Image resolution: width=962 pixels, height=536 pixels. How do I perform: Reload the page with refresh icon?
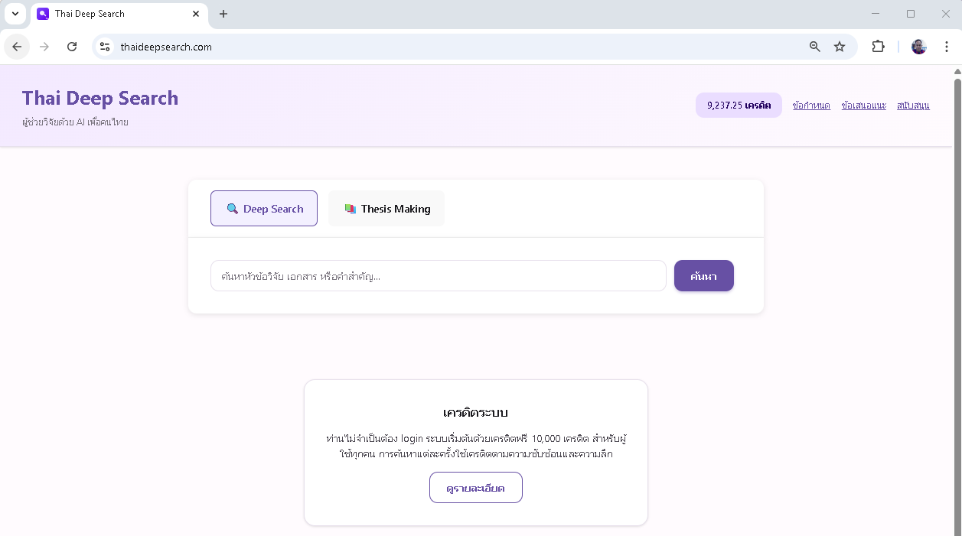(72, 47)
